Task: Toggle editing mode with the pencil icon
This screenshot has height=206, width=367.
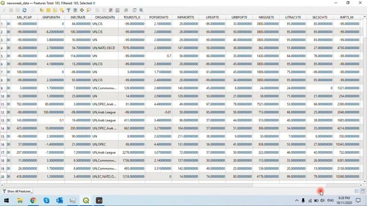Action: point(4,10)
